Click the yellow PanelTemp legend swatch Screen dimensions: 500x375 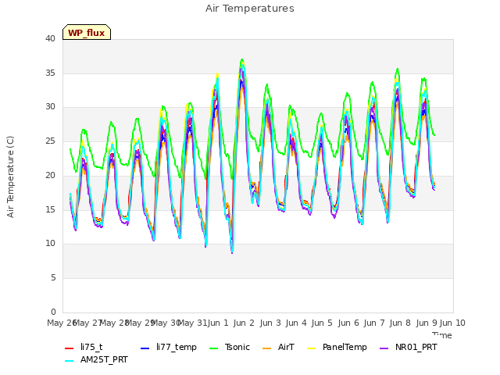coord(311,348)
